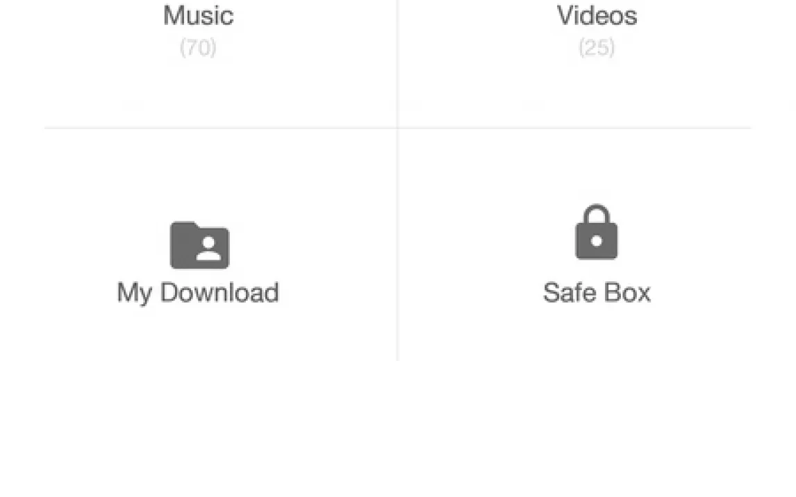796x497 pixels.
Task: Click the Safe Box text label
Action: (597, 293)
